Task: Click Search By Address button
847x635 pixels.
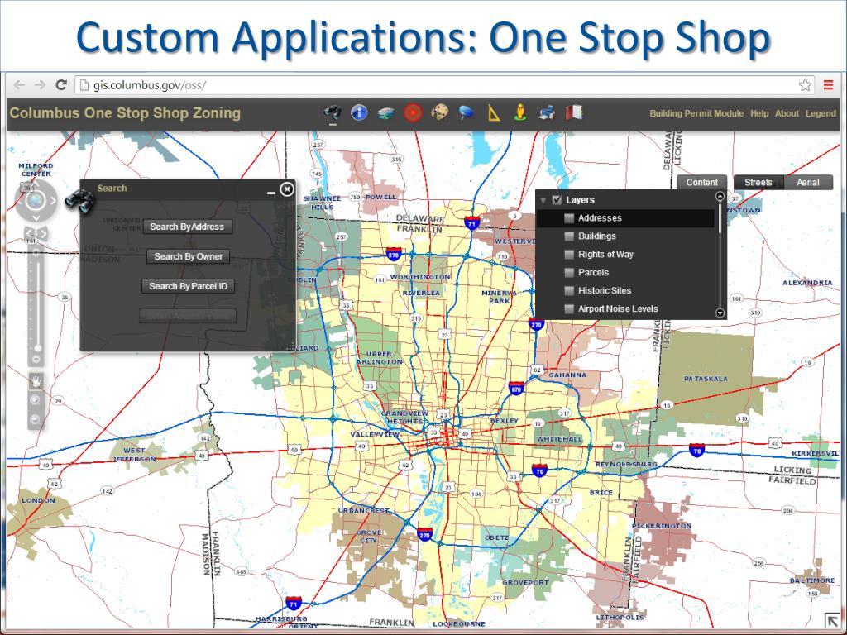Action: click(188, 227)
